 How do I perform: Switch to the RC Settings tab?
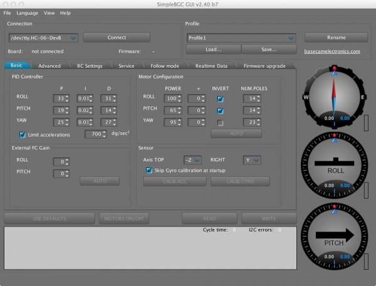(89, 66)
